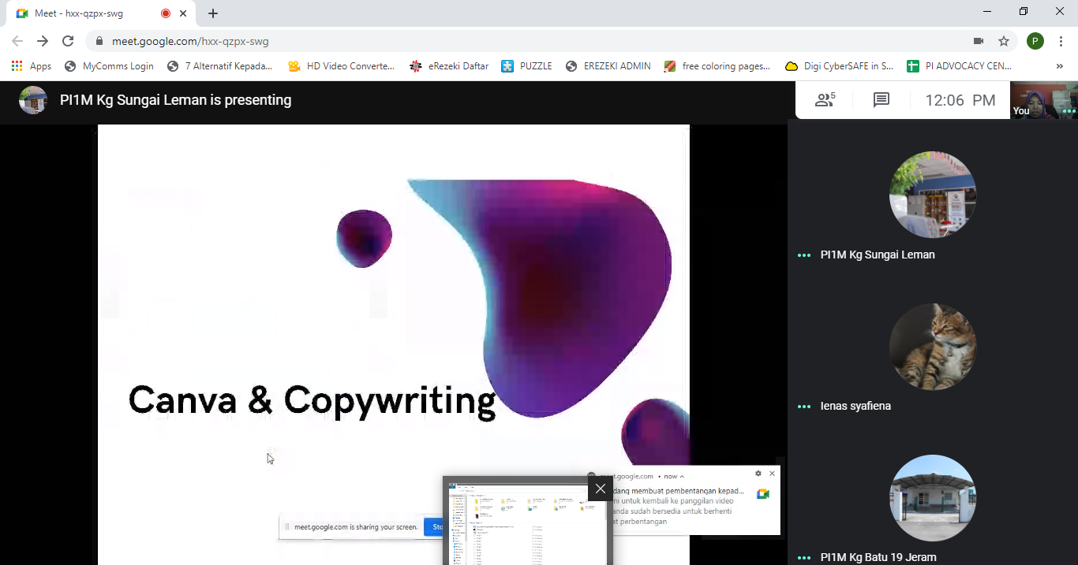1078x565 pixels.
Task: Close the window preview thumbnail overlay
Action: click(601, 489)
